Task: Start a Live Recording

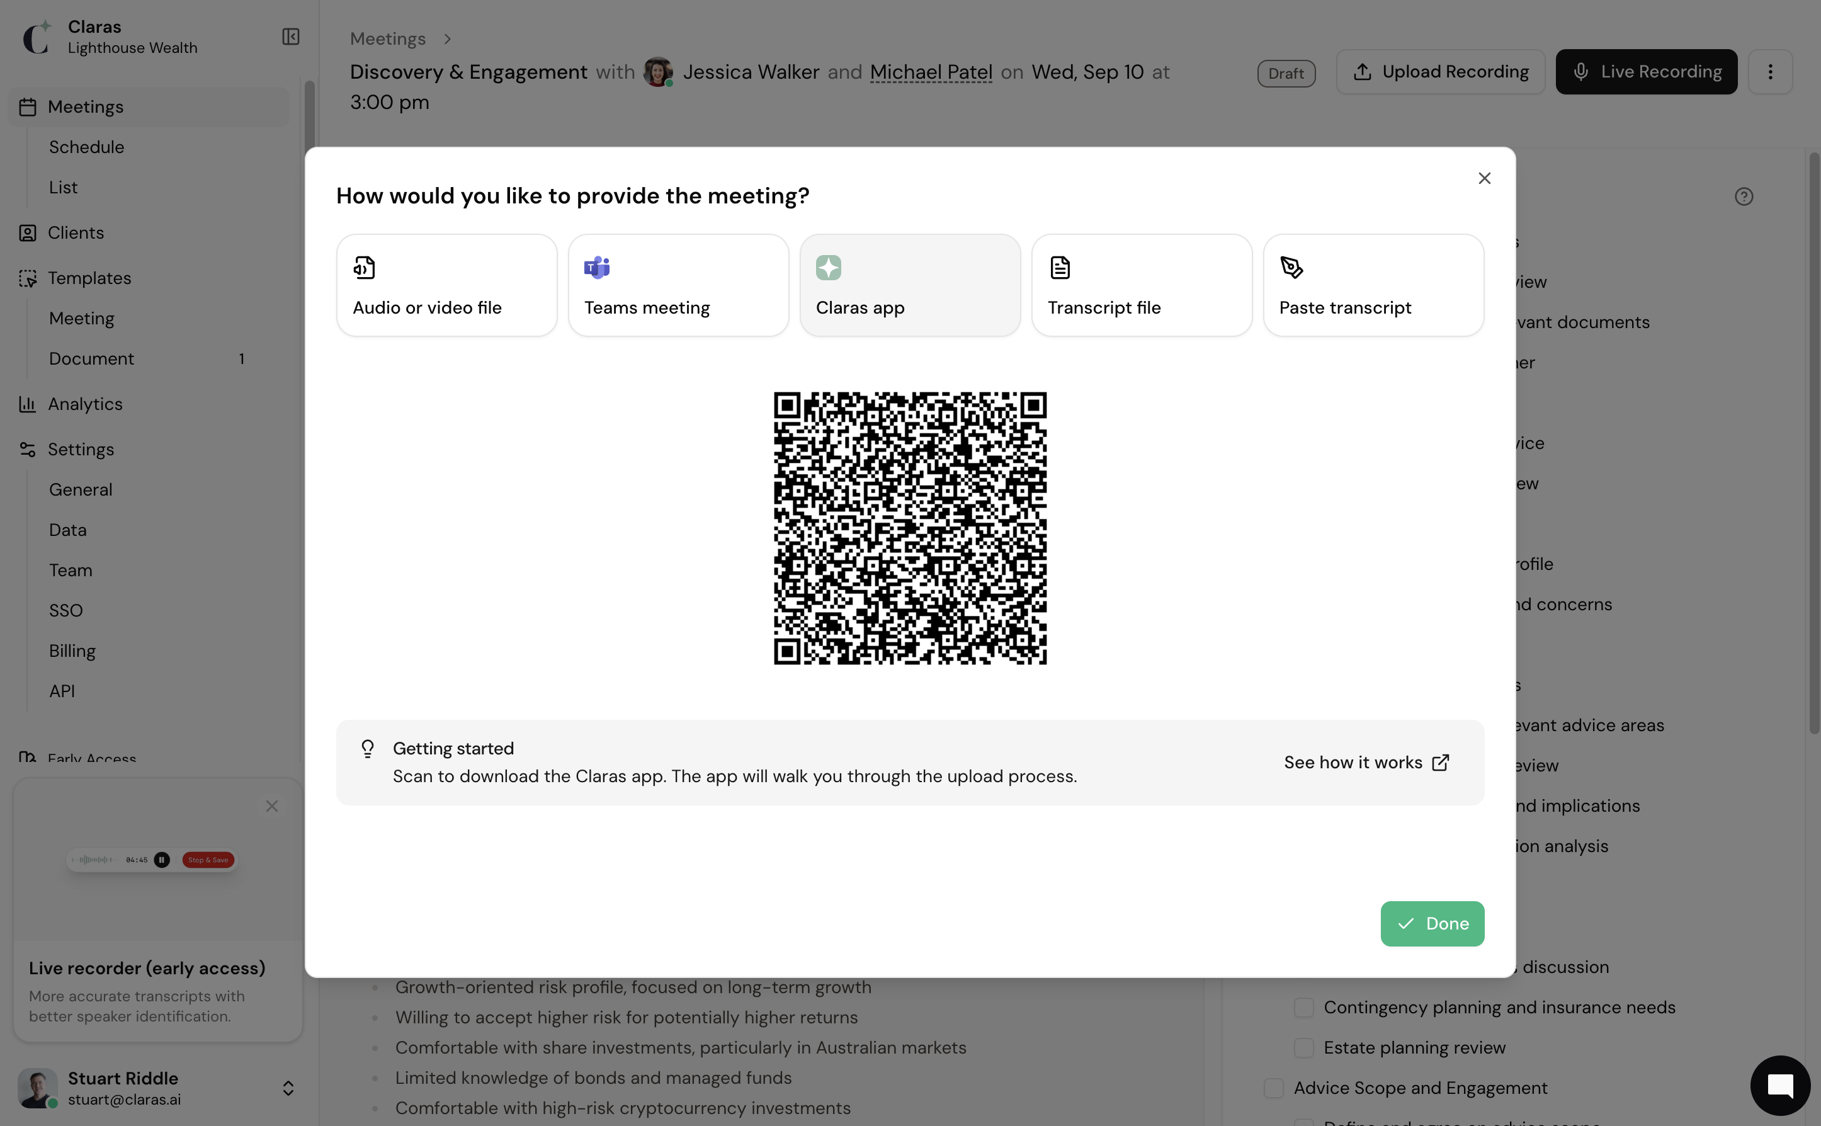Action: click(1646, 72)
